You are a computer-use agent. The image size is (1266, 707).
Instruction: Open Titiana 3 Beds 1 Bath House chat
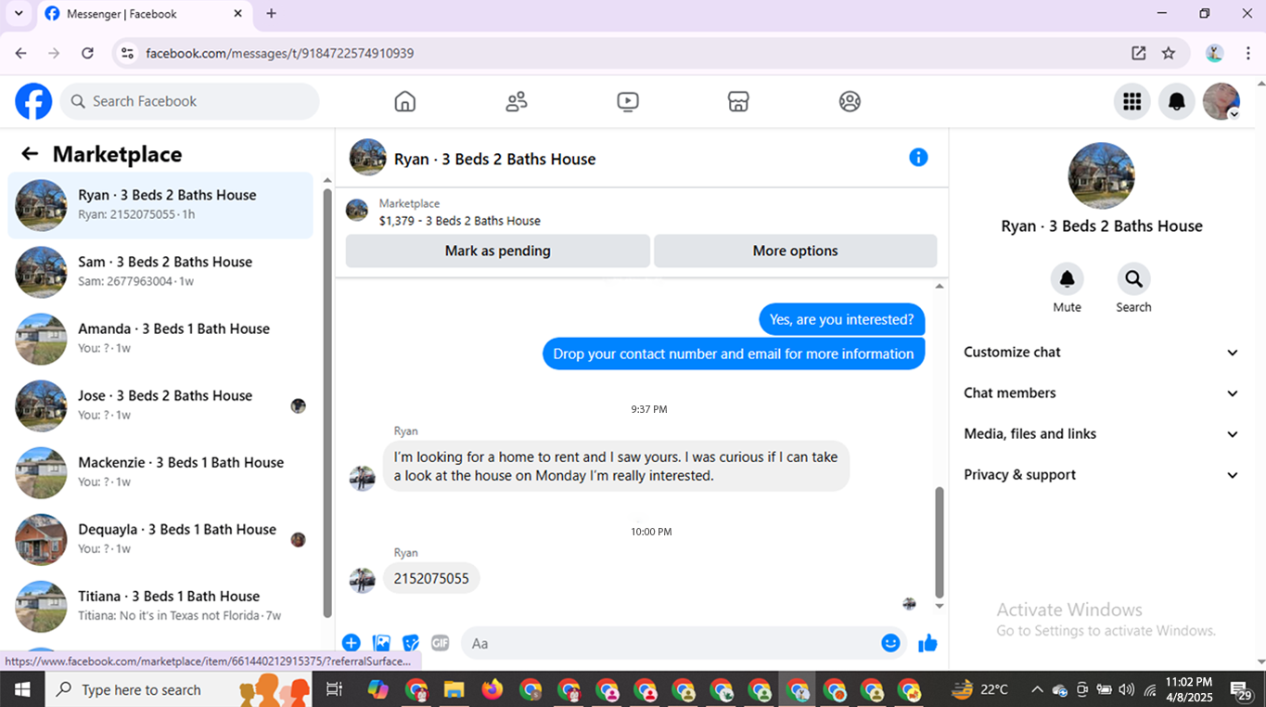click(160, 606)
